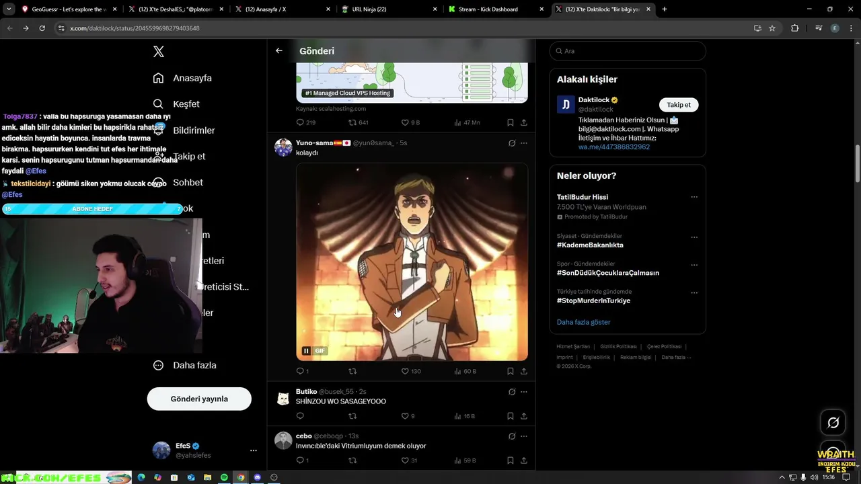Image resolution: width=861 pixels, height=484 pixels.
Task: Go back using the Gönderi arrow
Action: pos(279,51)
